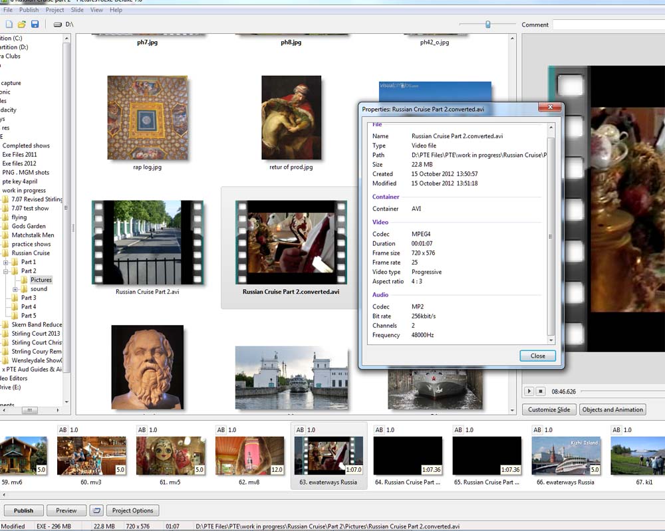Click Close in the Properties dialog
The height and width of the screenshot is (531, 665).
[x=537, y=356]
